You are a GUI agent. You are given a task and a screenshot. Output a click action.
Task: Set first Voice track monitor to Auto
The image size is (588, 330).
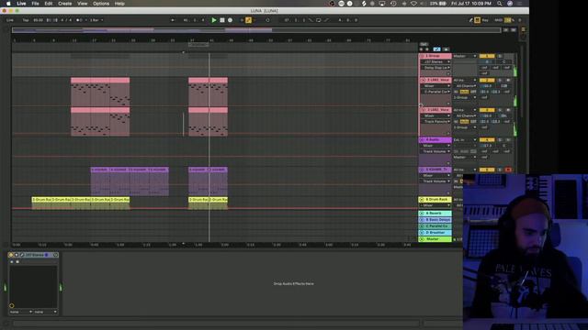[x=464, y=92]
